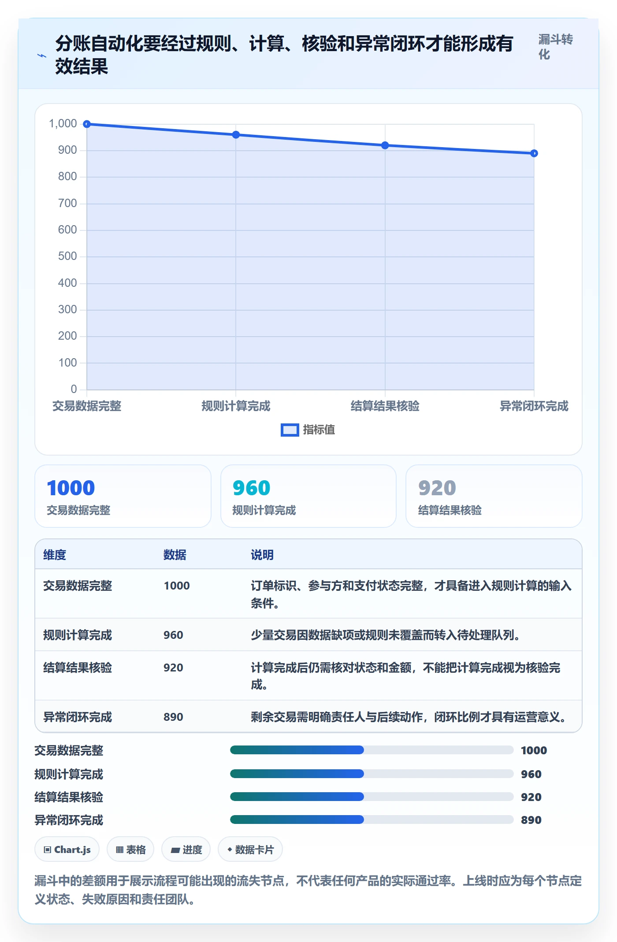Click the 异常闭环完成 progress bar

(x=372, y=820)
